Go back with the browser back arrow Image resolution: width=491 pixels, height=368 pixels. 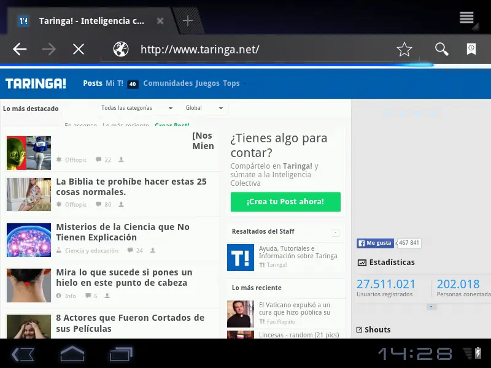tap(20, 49)
